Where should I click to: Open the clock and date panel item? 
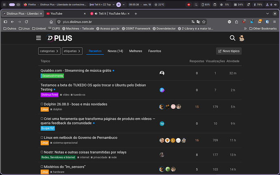coord(140,4)
